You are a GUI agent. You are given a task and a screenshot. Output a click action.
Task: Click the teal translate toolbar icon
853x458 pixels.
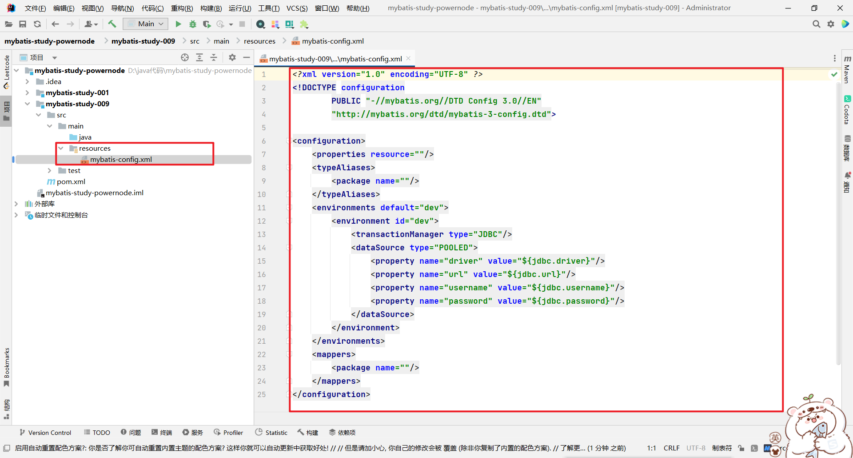click(290, 24)
